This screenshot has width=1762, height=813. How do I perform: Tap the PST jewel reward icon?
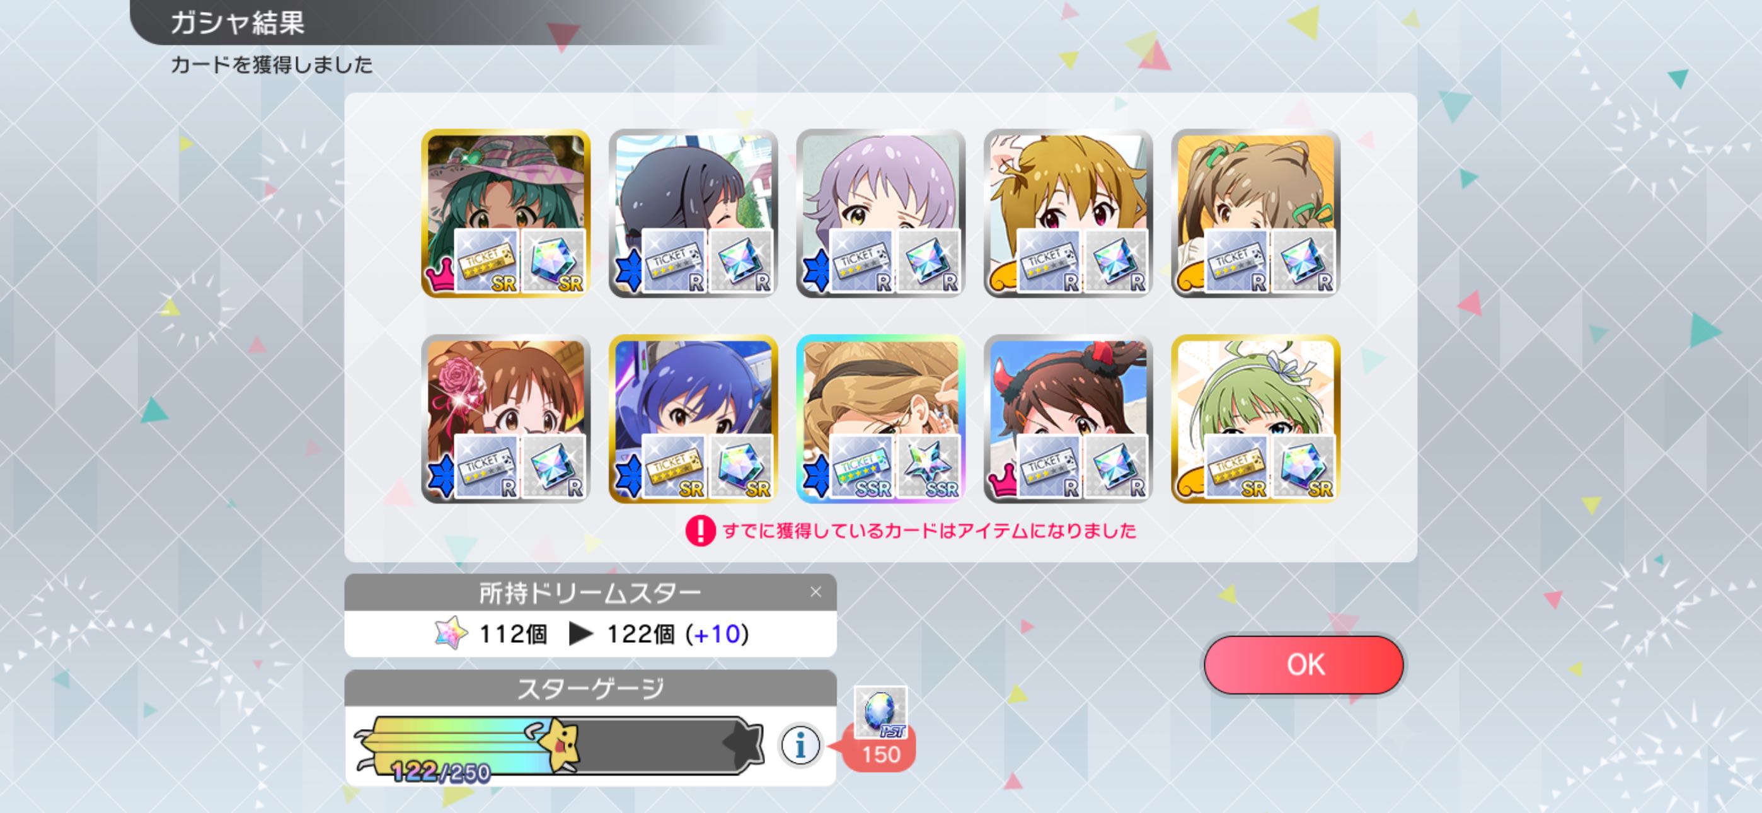tap(880, 712)
